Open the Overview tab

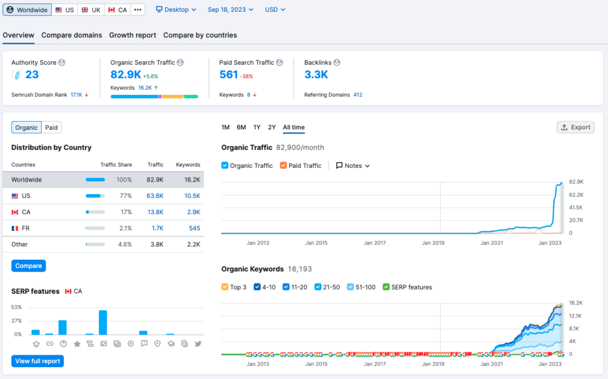[x=18, y=35]
